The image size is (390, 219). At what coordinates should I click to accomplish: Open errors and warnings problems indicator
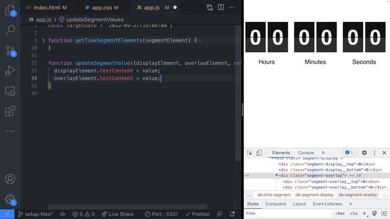[x=83, y=214]
